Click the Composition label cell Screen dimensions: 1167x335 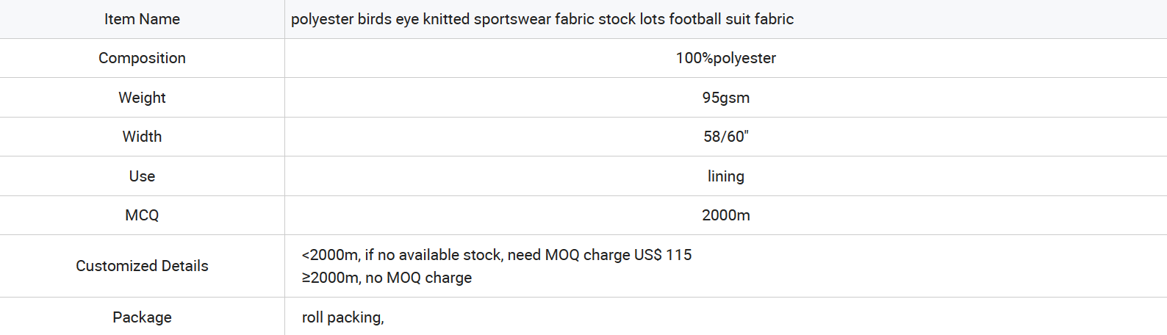142,58
